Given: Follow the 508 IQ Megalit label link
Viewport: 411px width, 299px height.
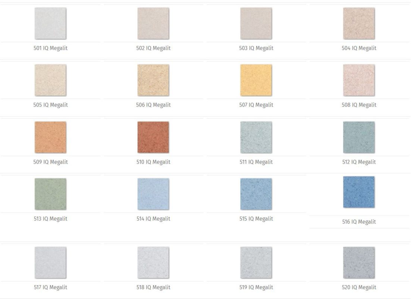Looking at the screenshot, I should click(359, 105).
